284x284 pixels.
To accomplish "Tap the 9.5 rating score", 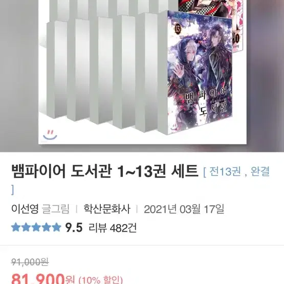I will coord(74,228).
